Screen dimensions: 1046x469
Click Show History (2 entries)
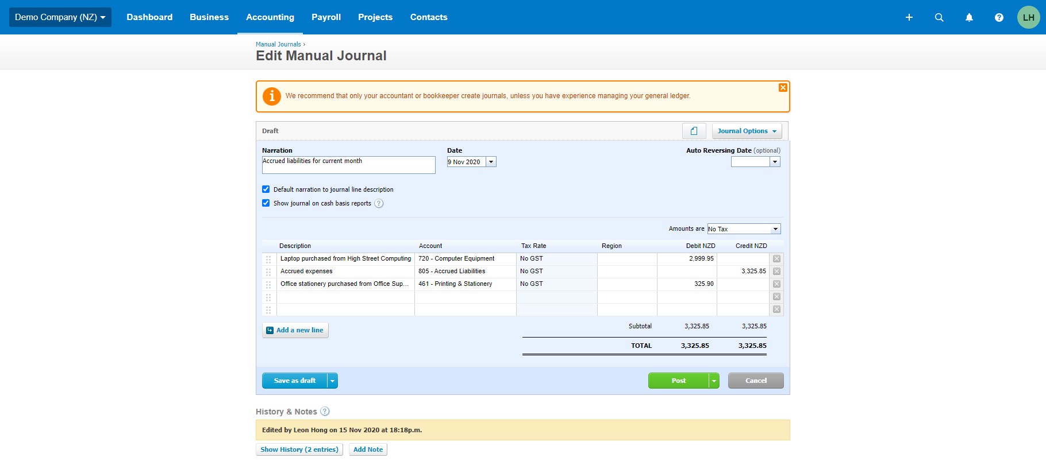[299, 449]
